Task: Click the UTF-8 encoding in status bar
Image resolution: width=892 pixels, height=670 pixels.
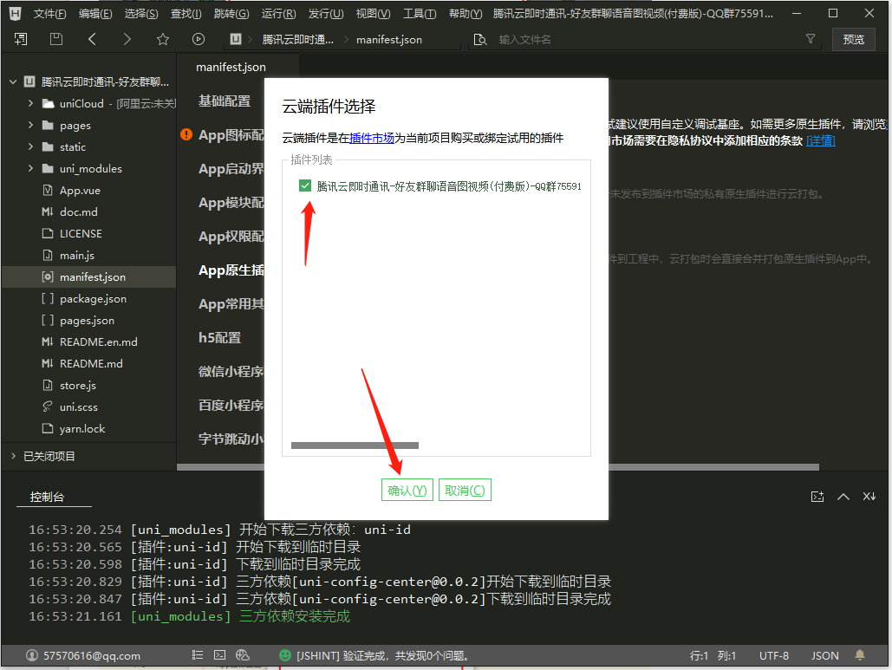Action: (773, 655)
